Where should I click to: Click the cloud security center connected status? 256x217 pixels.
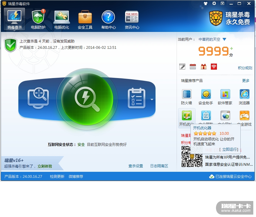point(230,176)
